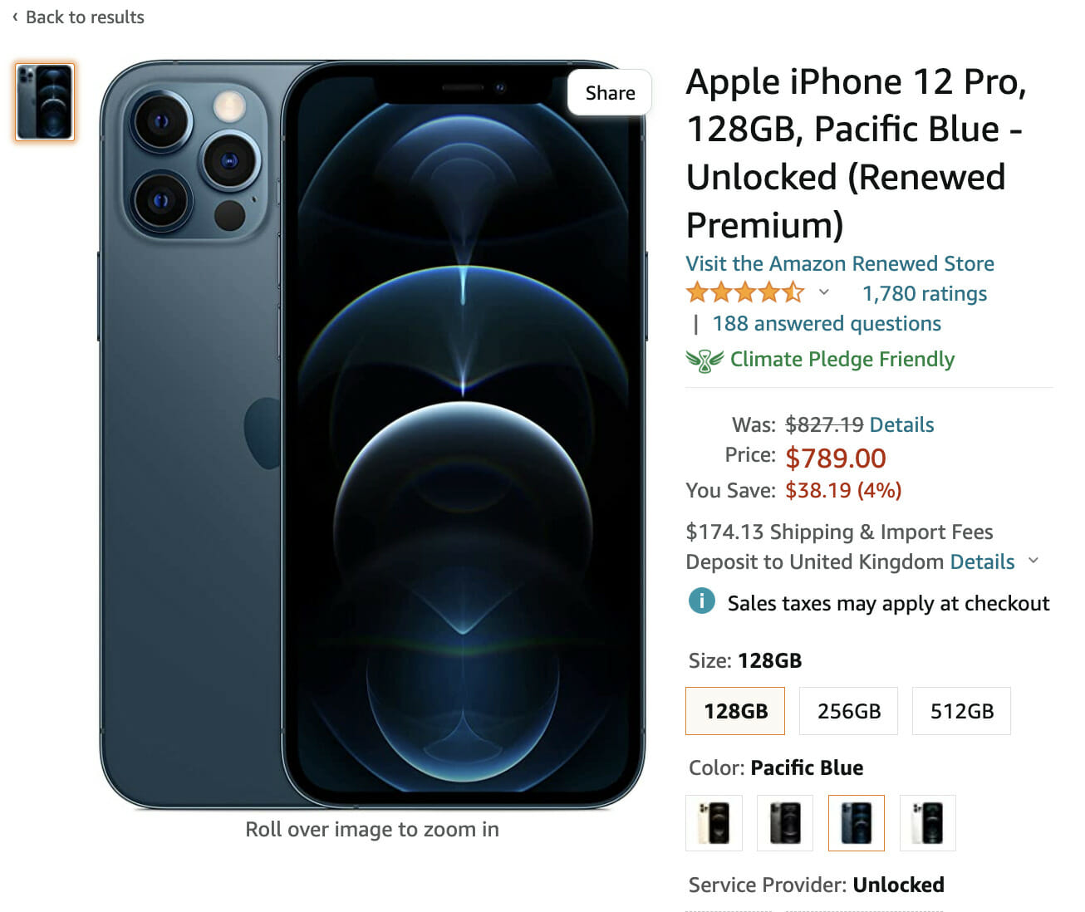Select the 128GB size option
Viewport: 1085px width, 912px height.
coord(735,711)
